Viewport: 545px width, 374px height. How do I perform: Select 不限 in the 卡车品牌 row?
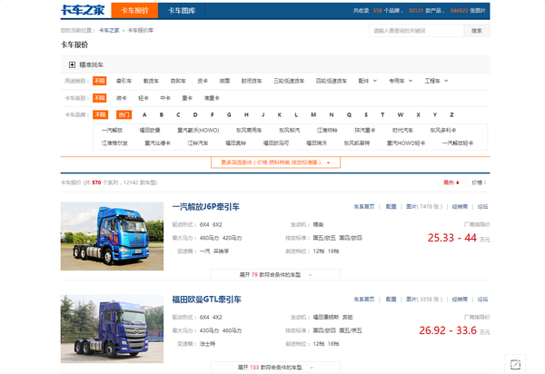[100, 114]
